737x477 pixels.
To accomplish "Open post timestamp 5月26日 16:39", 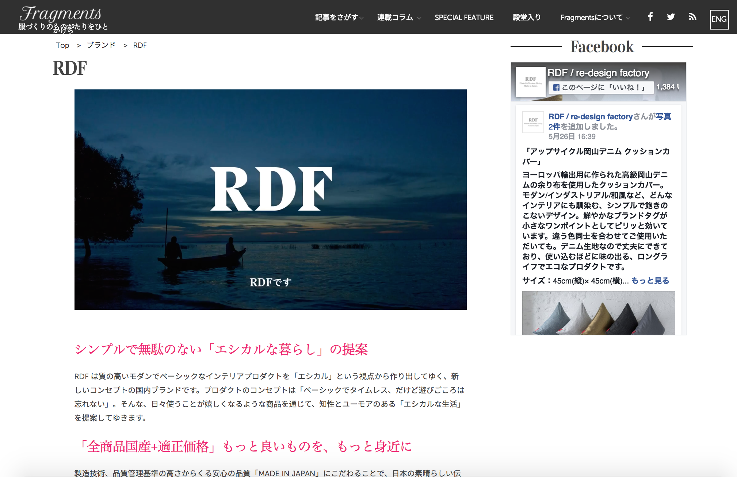I will pyautogui.click(x=572, y=136).
